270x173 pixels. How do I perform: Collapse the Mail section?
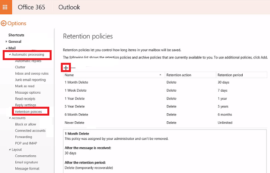7,48
